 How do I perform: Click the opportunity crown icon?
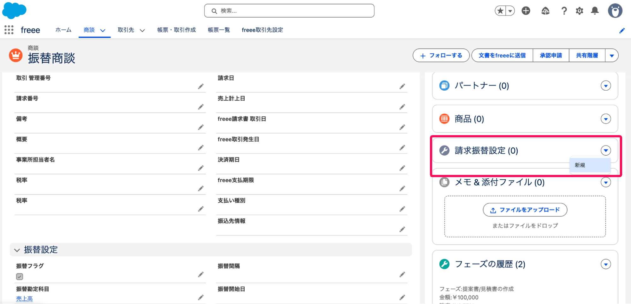(15, 56)
